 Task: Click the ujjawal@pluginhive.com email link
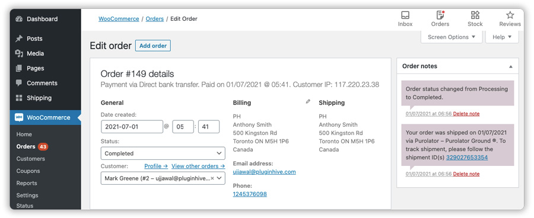tap(264, 172)
